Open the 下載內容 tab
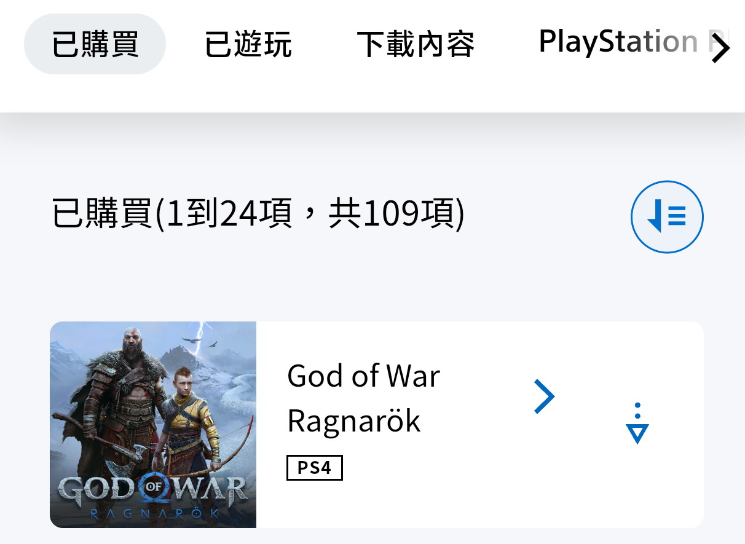The width and height of the screenshot is (745, 544). 416,44
